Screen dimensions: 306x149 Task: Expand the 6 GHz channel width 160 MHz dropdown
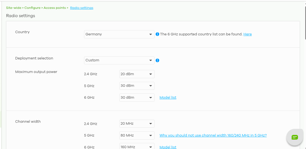137,147
